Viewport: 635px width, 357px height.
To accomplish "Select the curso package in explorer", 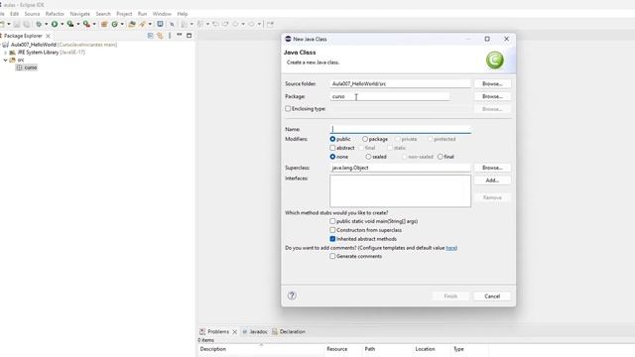I will 27,67.
